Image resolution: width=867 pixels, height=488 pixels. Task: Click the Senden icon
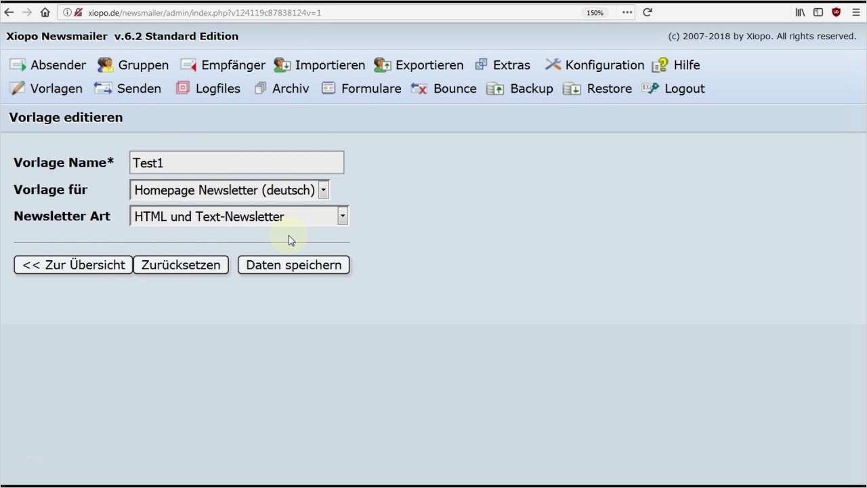tap(103, 88)
